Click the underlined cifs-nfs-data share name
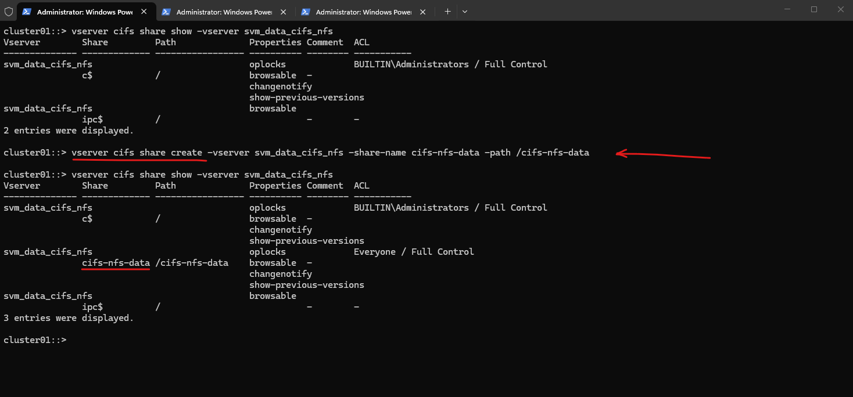The height and width of the screenshot is (397, 853). (x=116, y=263)
